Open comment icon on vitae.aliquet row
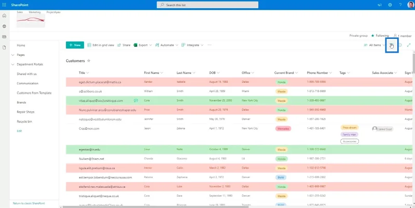Screen dimensions: 415x208 click(x=136, y=100)
